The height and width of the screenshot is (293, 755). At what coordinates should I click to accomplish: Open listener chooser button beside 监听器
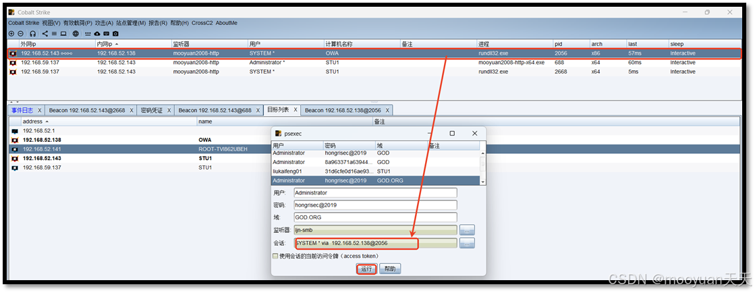[x=467, y=230]
